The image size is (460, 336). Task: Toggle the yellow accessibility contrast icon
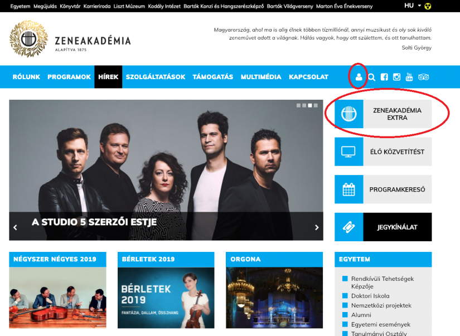pyautogui.click(x=428, y=6)
